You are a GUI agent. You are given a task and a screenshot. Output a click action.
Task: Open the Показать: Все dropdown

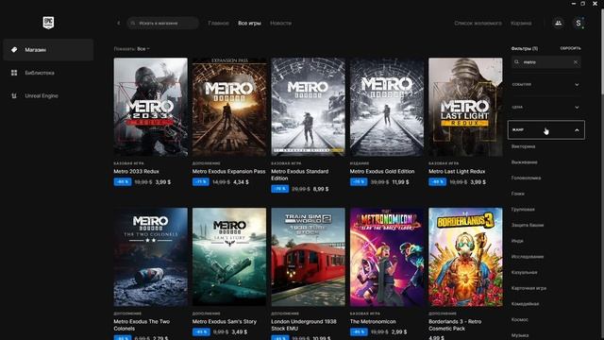[x=132, y=49]
